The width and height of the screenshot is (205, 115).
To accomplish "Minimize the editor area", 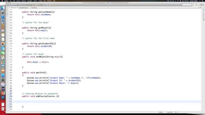I will (x=199, y=7).
